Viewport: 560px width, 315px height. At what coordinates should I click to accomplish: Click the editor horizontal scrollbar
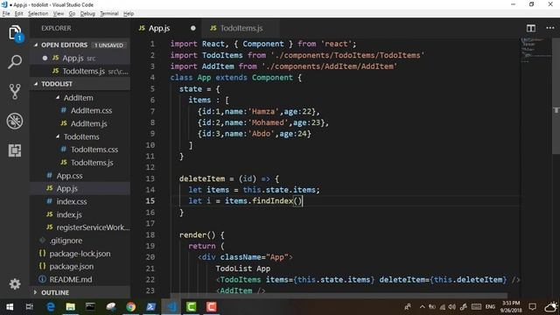click(x=339, y=296)
